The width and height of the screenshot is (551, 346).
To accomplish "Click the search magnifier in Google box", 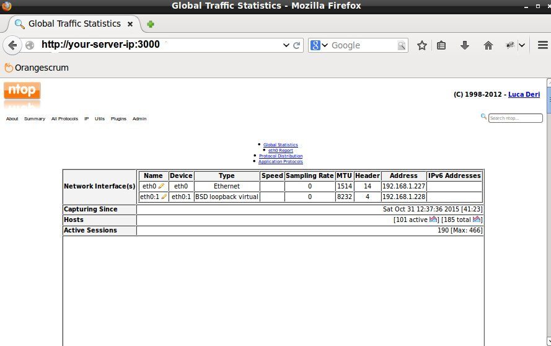I will pyautogui.click(x=401, y=45).
